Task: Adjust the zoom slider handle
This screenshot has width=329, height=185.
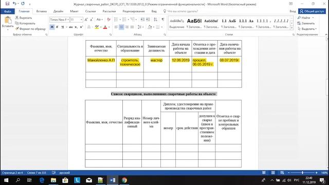Action: (x=302, y=173)
